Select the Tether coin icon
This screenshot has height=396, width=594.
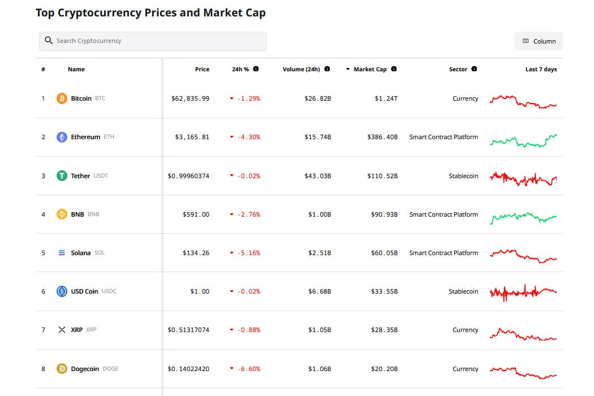(62, 175)
